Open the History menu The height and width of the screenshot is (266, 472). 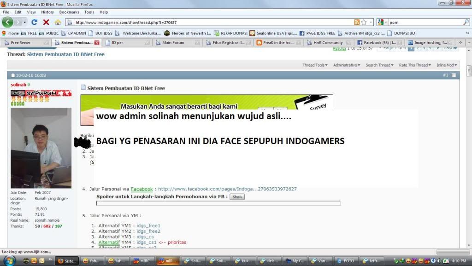[x=47, y=12]
